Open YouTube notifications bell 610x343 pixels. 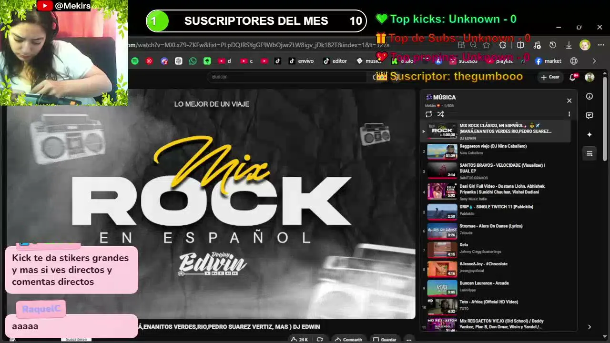(x=573, y=77)
